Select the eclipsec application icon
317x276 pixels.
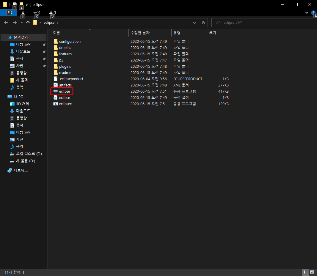tap(56, 104)
